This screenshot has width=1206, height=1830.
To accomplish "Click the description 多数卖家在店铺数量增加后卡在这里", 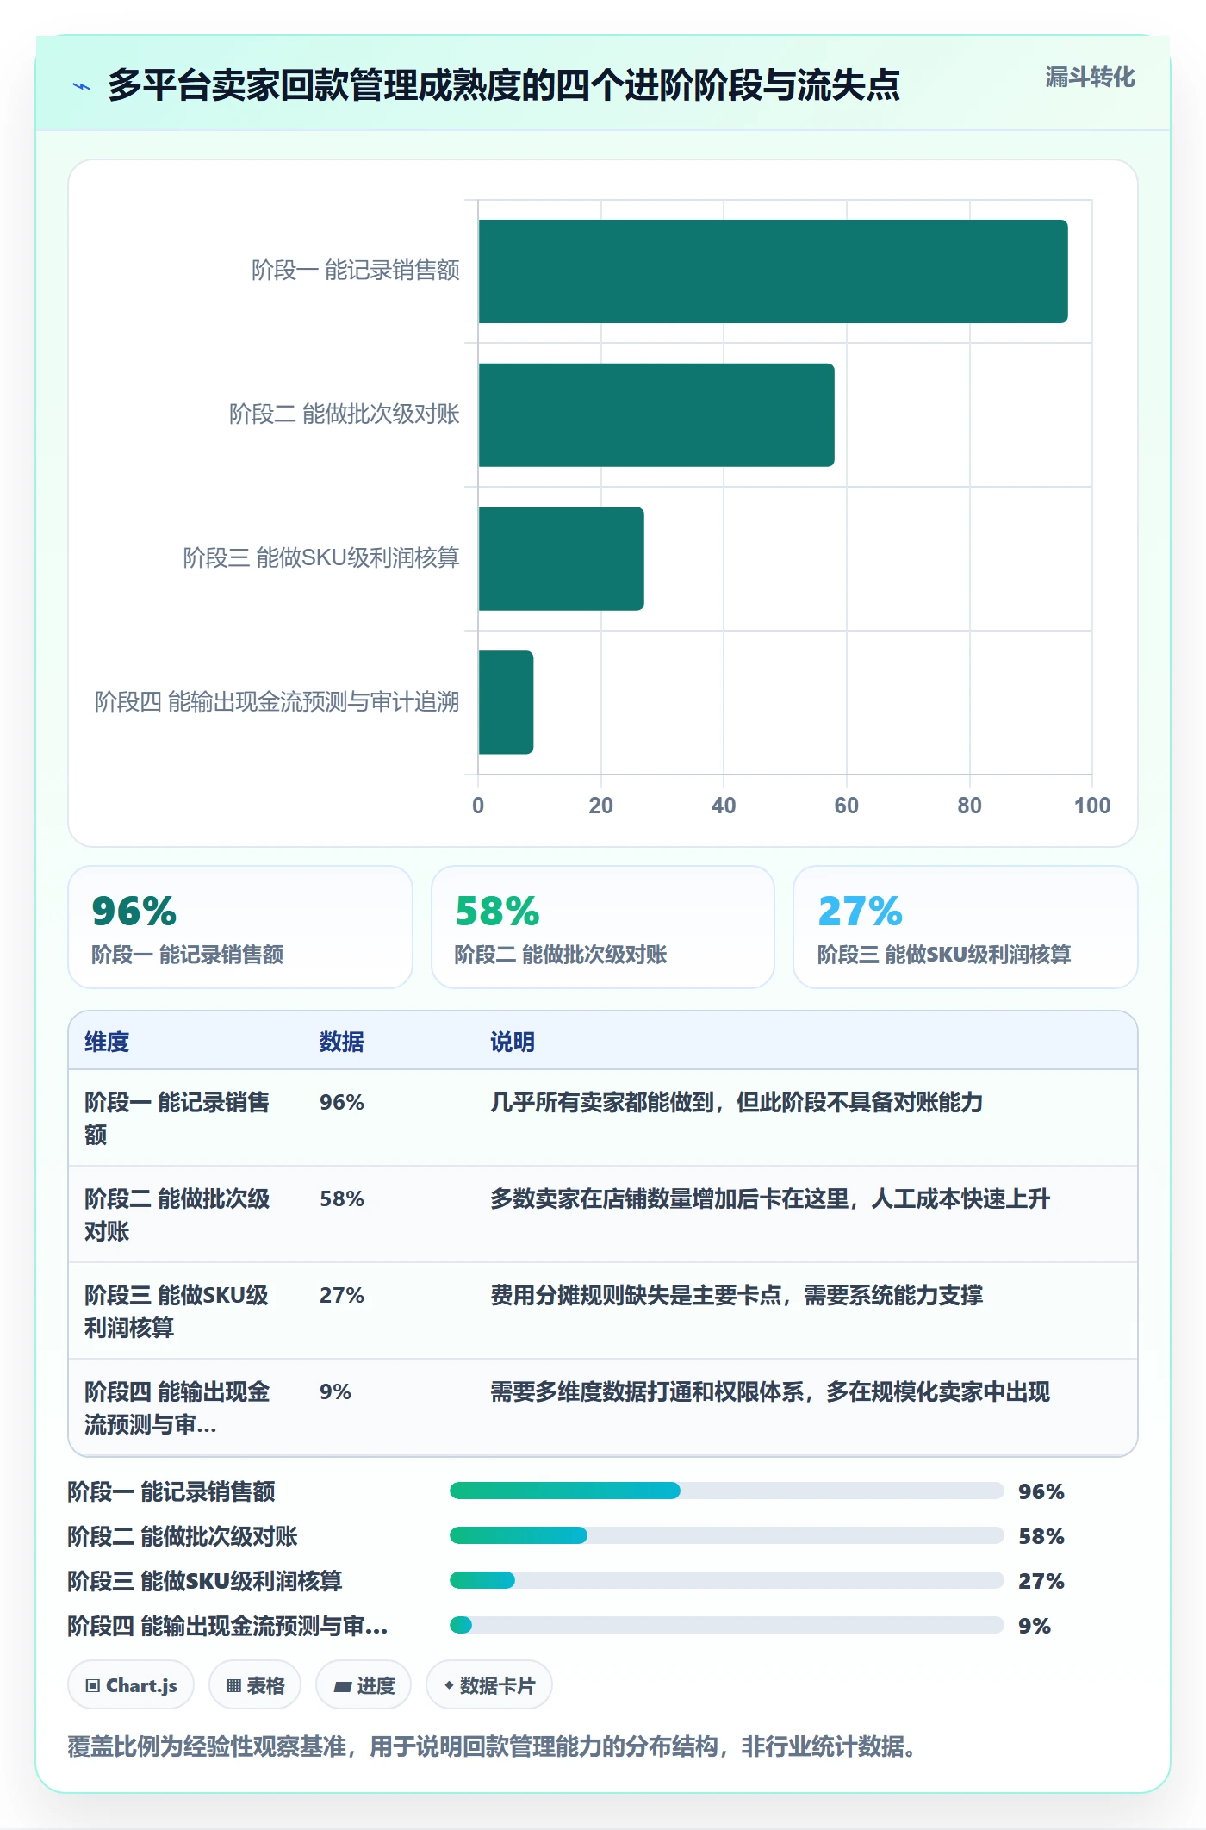I will point(770,1198).
